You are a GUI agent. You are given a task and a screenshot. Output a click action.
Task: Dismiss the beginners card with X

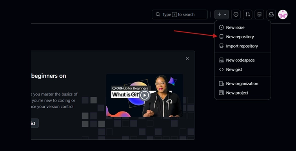click(187, 59)
